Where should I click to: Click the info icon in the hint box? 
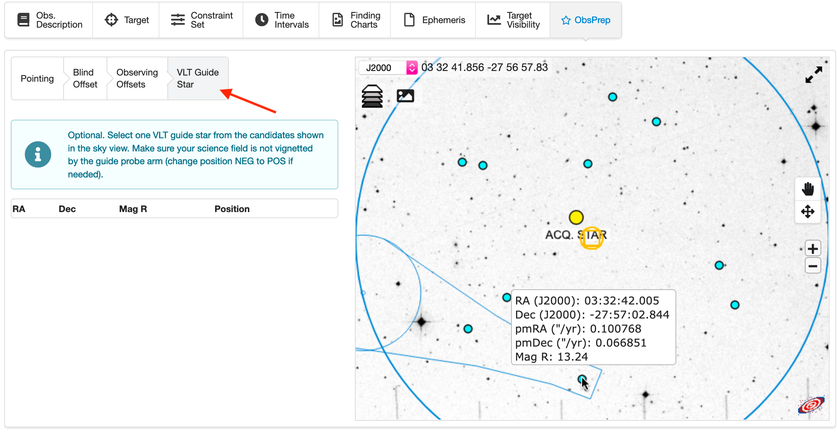[x=38, y=155]
